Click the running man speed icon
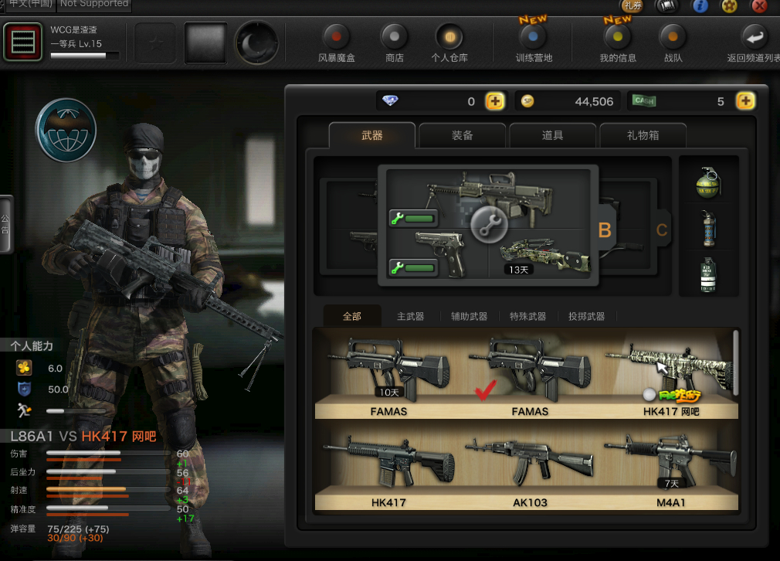 [23, 410]
